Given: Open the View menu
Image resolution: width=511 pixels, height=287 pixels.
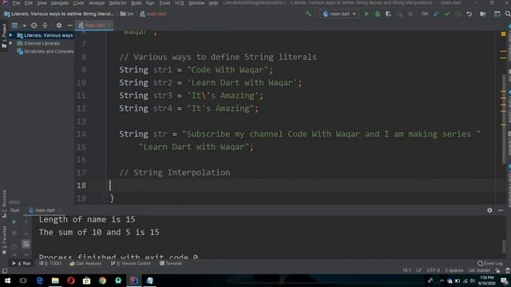Looking at the screenshot, I should (x=42, y=3).
